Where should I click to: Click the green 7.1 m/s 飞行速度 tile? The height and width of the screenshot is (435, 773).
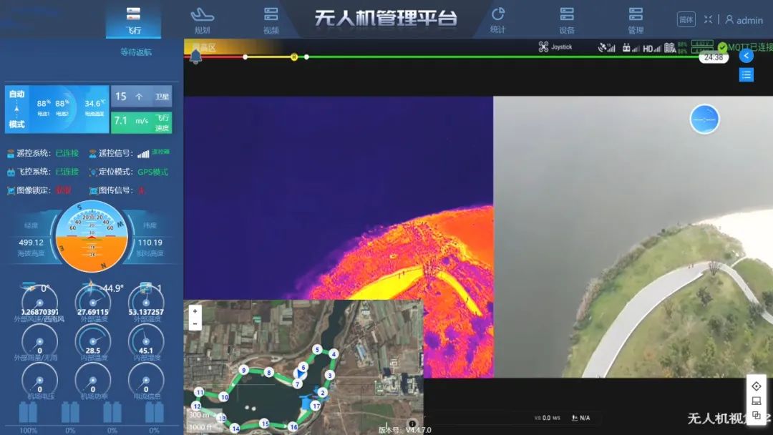(x=142, y=122)
